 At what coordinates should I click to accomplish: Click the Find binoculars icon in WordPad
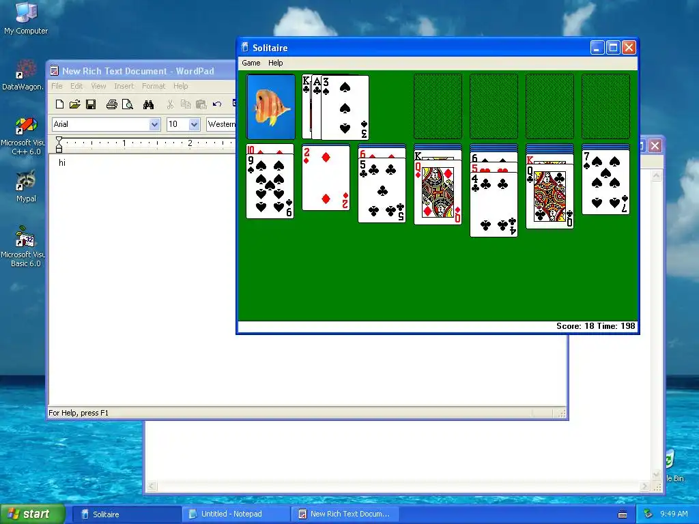coord(148,104)
